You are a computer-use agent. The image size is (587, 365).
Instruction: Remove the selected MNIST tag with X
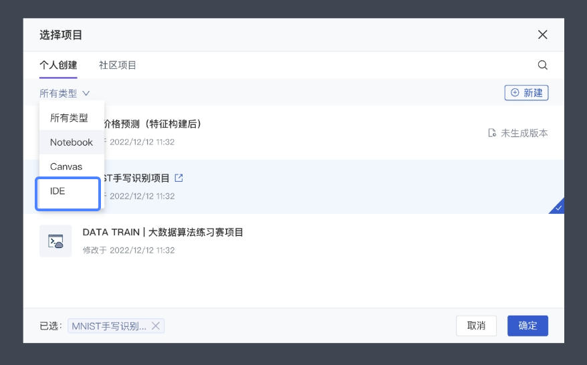pyautogui.click(x=156, y=326)
